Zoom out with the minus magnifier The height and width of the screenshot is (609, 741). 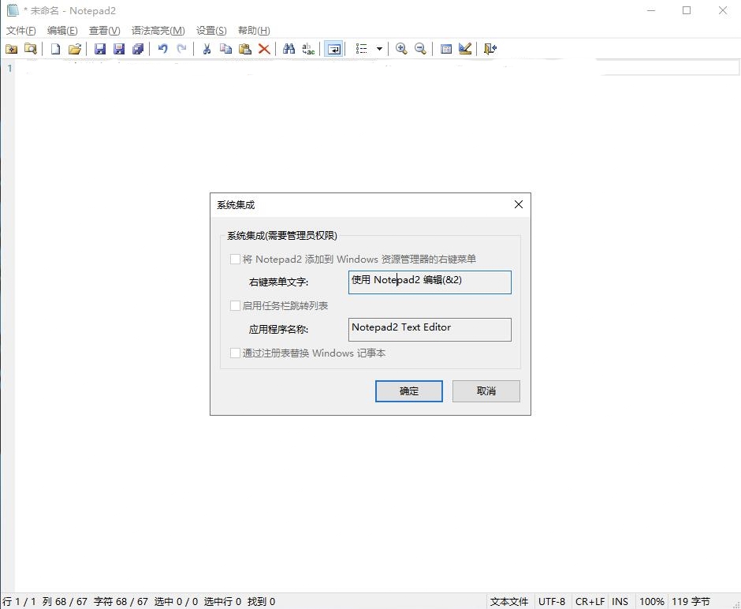click(x=420, y=49)
